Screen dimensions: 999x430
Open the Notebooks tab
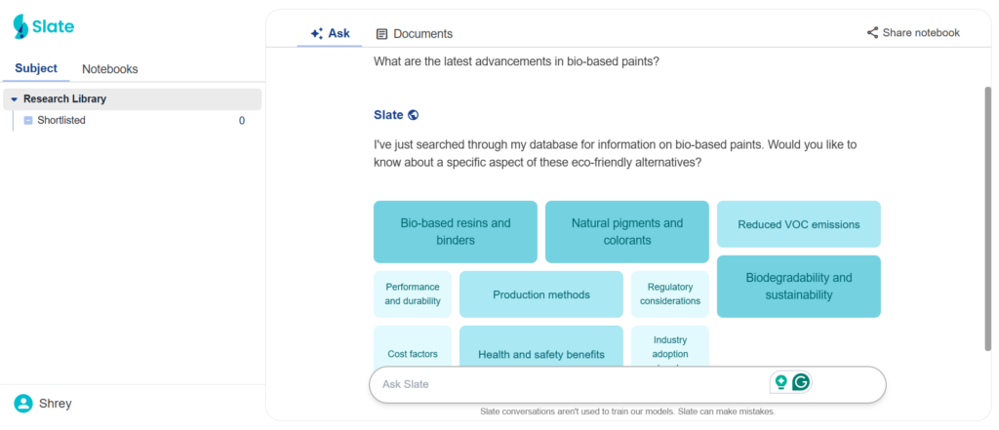pos(109,69)
